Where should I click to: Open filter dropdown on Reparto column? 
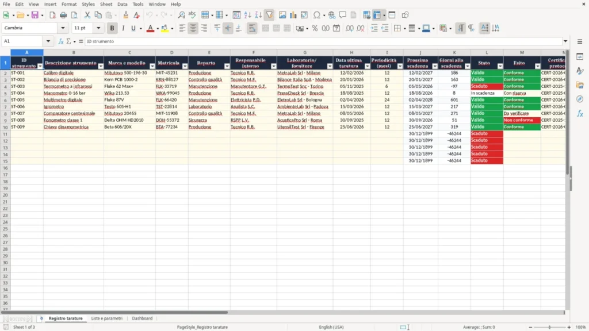tap(227, 66)
